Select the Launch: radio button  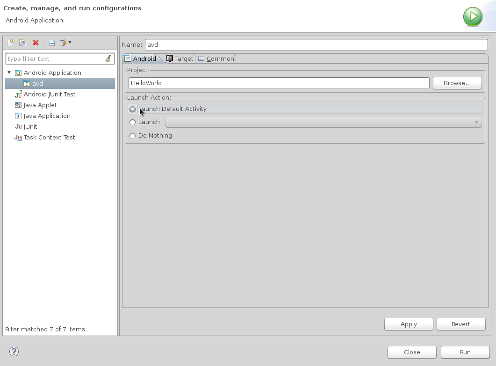(x=133, y=122)
